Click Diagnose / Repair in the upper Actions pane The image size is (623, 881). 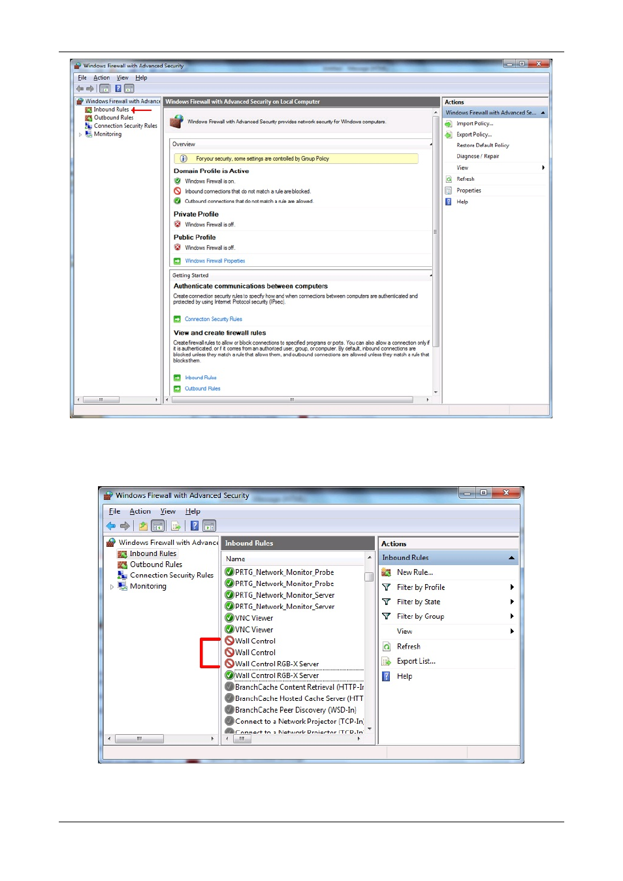click(477, 157)
